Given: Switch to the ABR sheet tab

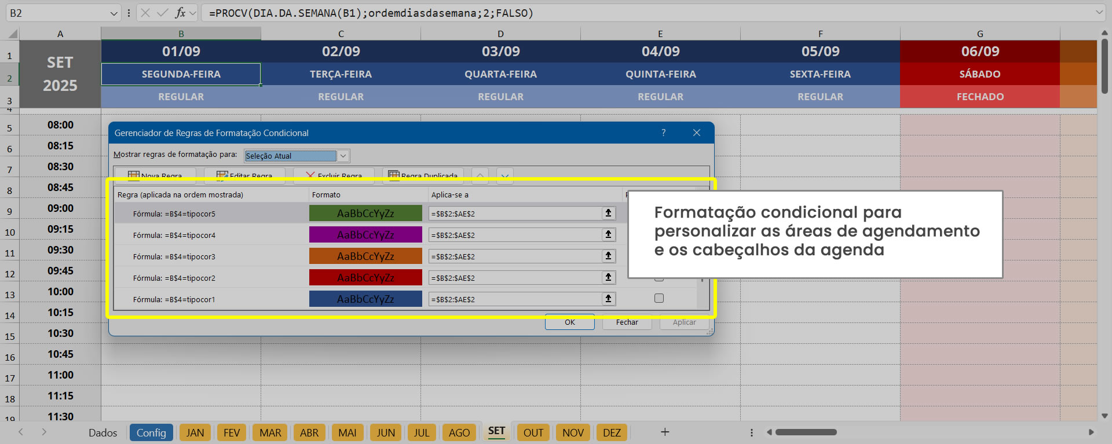Looking at the screenshot, I should pos(309,432).
